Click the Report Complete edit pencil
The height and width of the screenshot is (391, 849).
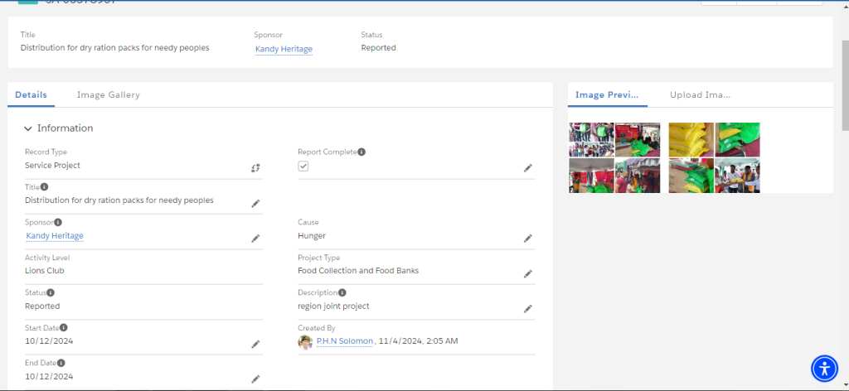point(528,168)
